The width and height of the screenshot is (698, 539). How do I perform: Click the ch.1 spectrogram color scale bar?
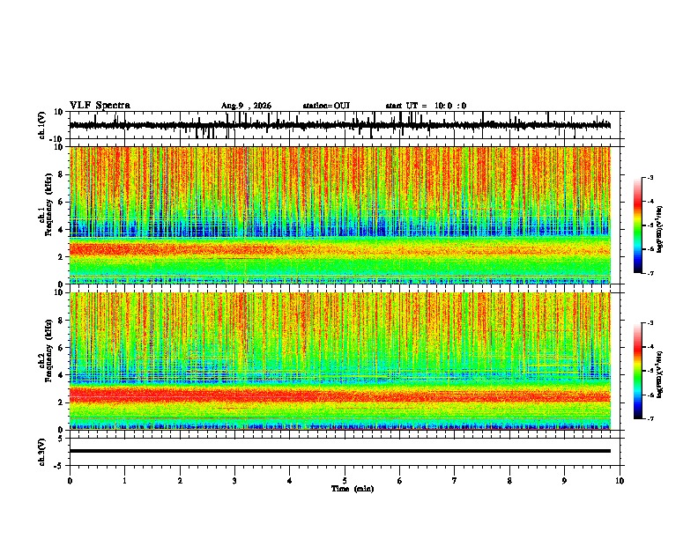tap(637, 225)
